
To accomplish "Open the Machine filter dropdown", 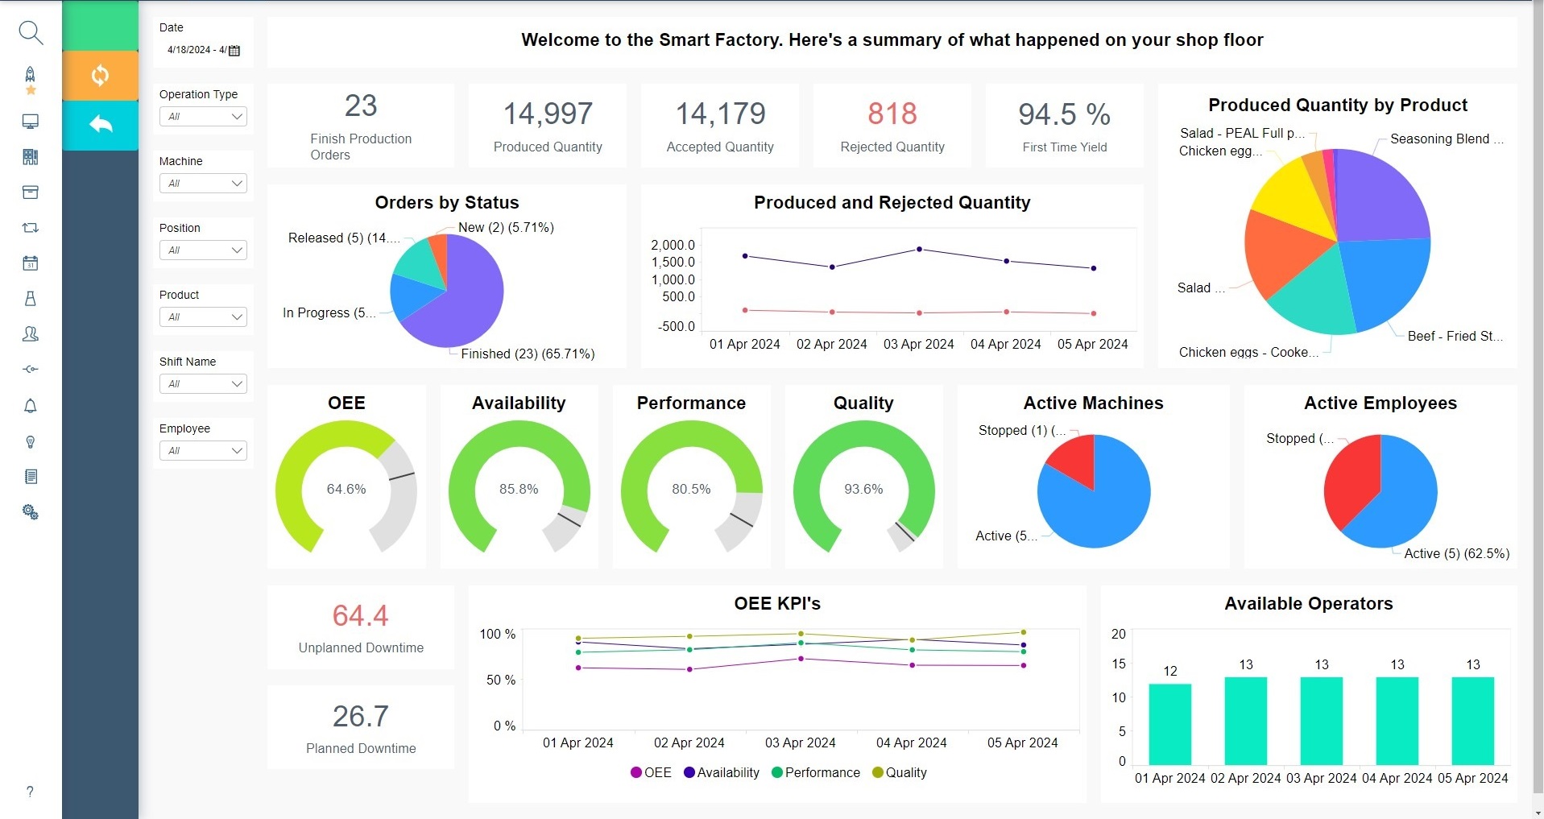I will pyautogui.click(x=203, y=184).
